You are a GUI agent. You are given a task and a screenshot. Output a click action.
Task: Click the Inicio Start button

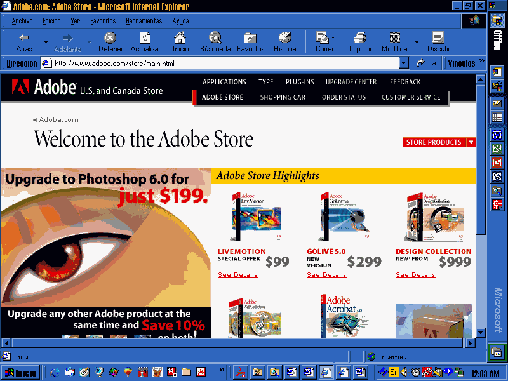[x=20, y=372]
